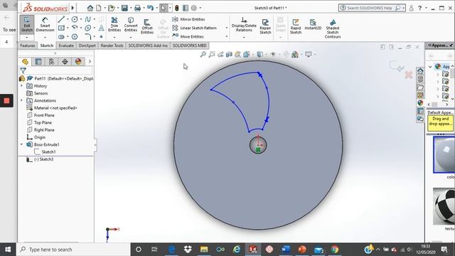
Task: Open DimXpertManager tab icon
Action: tap(65, 62)
